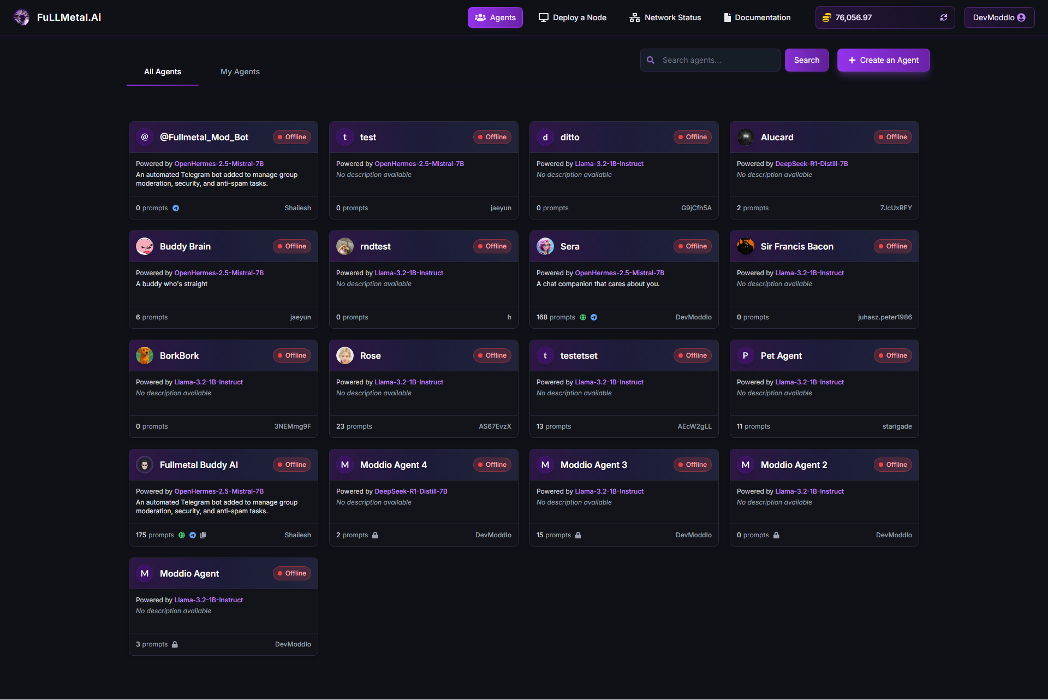Open the DeepSeek-R1-Distill-7B link on the Alucard card

tap(811, 164)
